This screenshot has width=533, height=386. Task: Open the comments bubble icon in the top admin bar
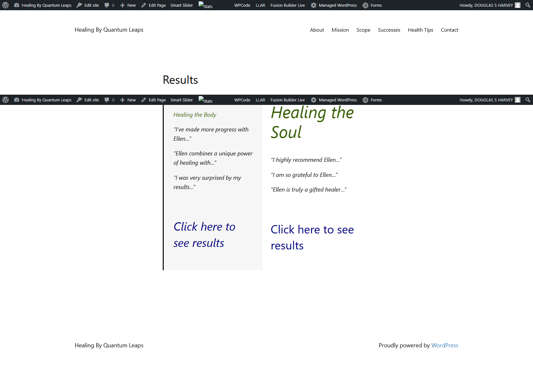pyautogui.click(x=107, y=5)
